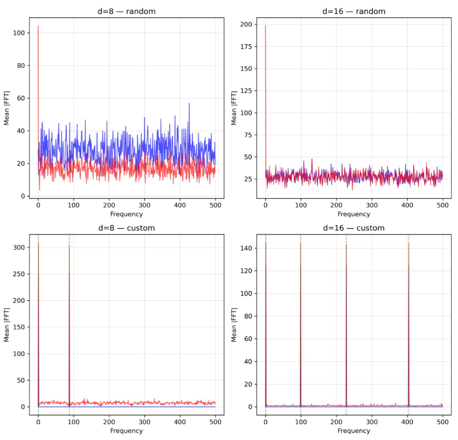Click y-axis tick '100' in d=8 random plot
The height and width of the screenshot is (440, 458).
19,33
